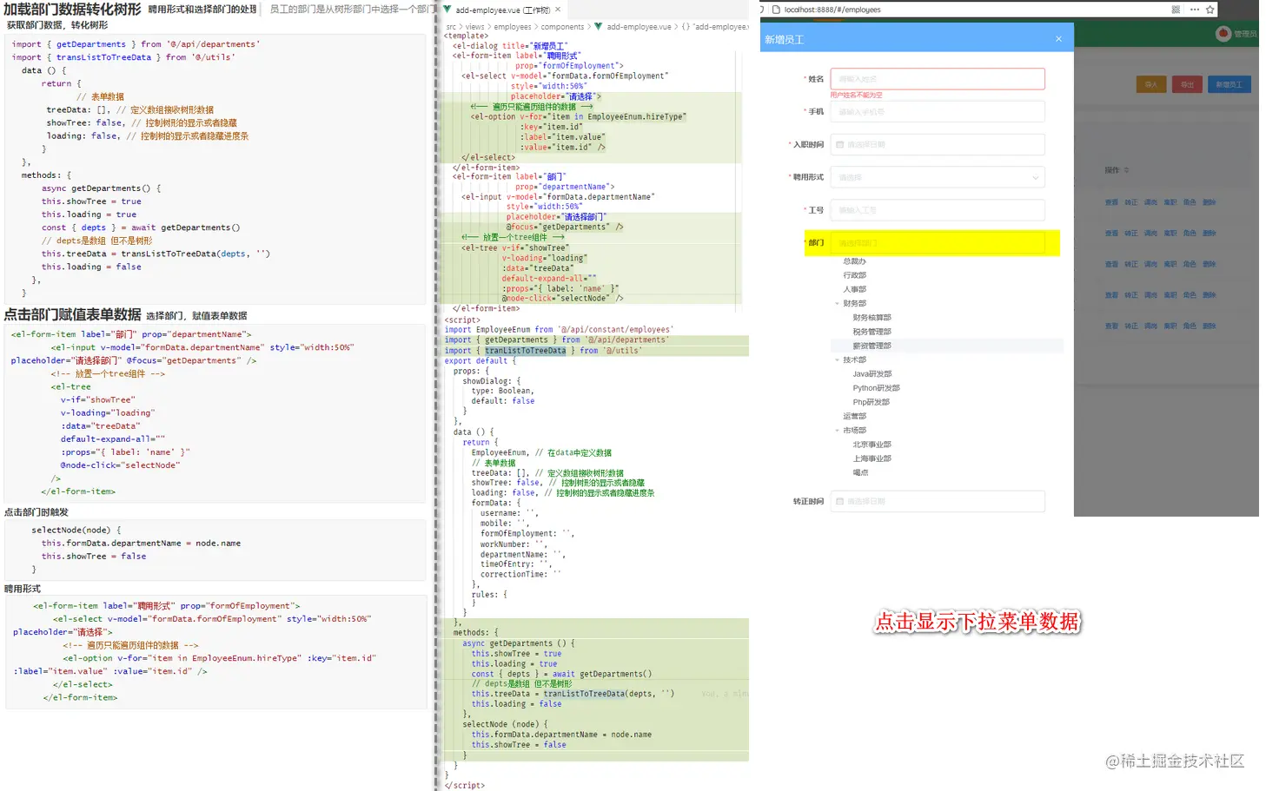Select 上海事业部 in the department tree
The image size is (1266, 791).
872,458
